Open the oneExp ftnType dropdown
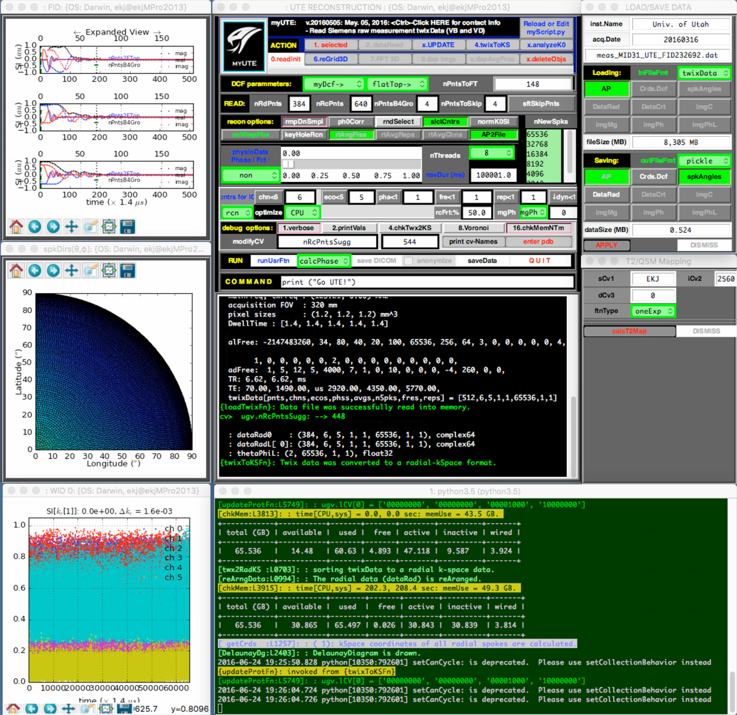The image size is (737, 715). [x=653, y=310]
